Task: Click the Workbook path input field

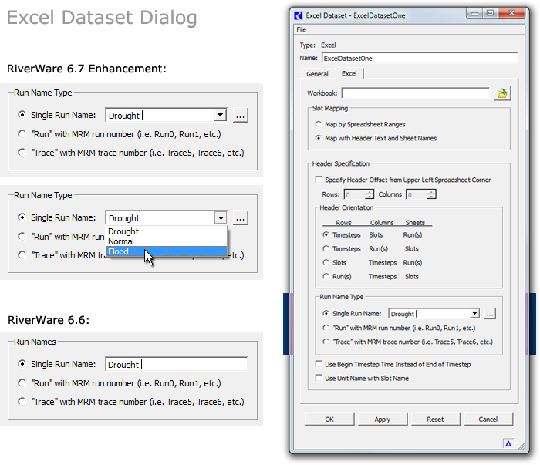Action: pyautogui.click(x=415, y=93)
